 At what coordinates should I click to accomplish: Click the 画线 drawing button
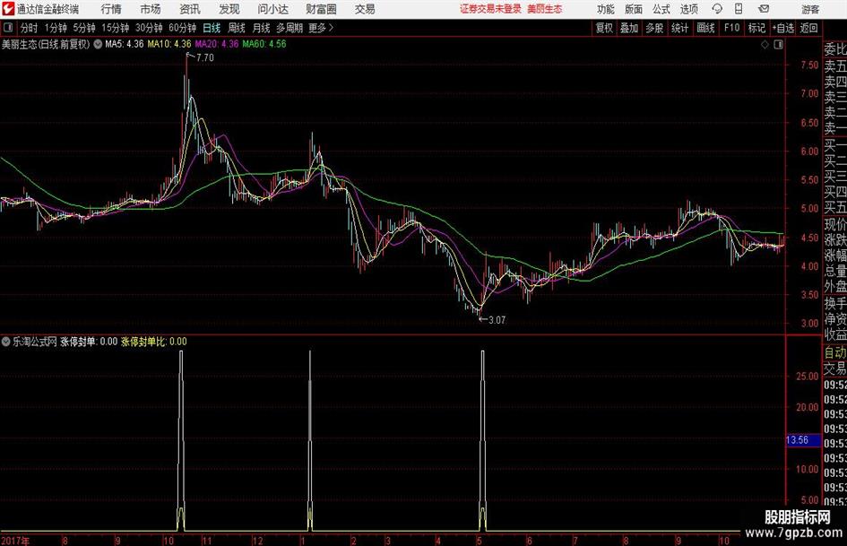[706, 28]
